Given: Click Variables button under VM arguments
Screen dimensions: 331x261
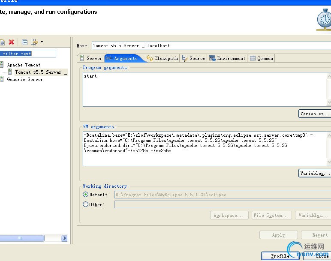Looking at the screenshot, I should pos(315,173).
